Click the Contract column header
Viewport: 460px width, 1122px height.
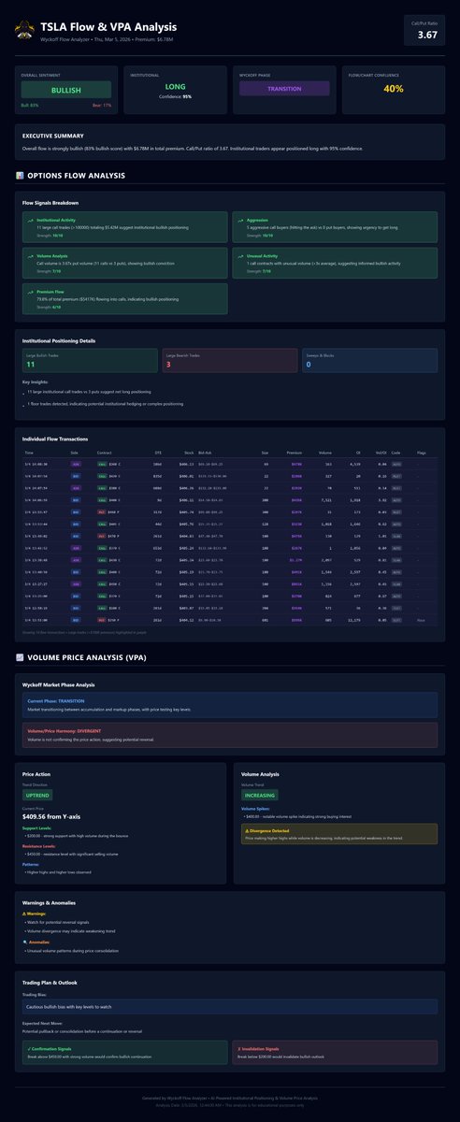click(105, 452)
